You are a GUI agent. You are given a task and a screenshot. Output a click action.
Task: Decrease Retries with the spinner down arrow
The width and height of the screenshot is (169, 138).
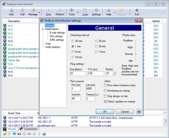point(115,75)
